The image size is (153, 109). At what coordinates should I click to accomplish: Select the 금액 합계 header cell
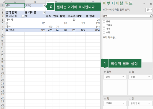pyautogui.click(x=15, y=12)
